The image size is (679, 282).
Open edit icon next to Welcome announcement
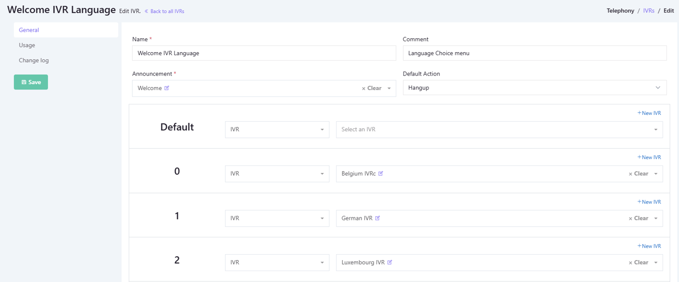[x=167, y=88]
